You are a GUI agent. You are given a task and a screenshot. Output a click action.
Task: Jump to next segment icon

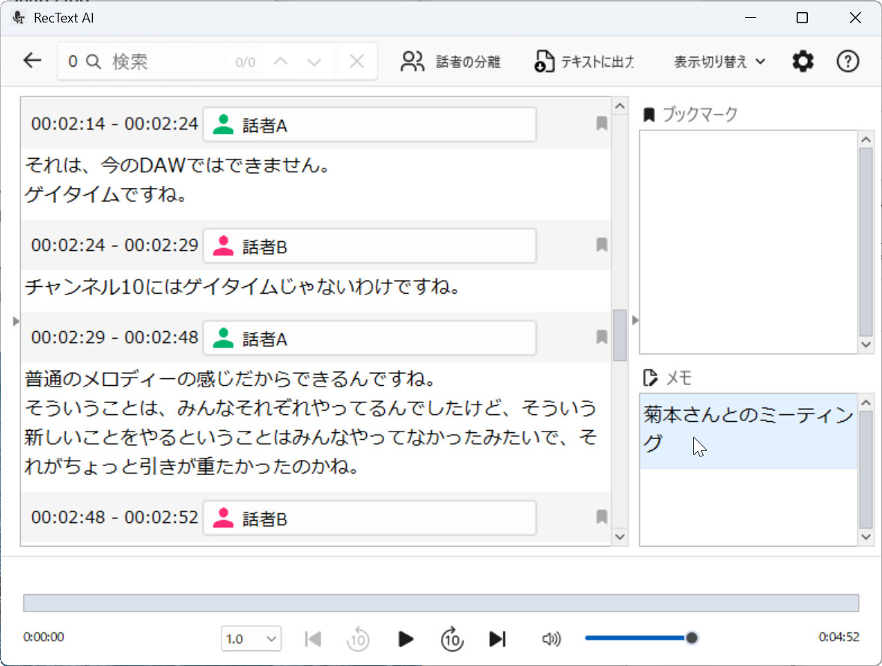497,638
